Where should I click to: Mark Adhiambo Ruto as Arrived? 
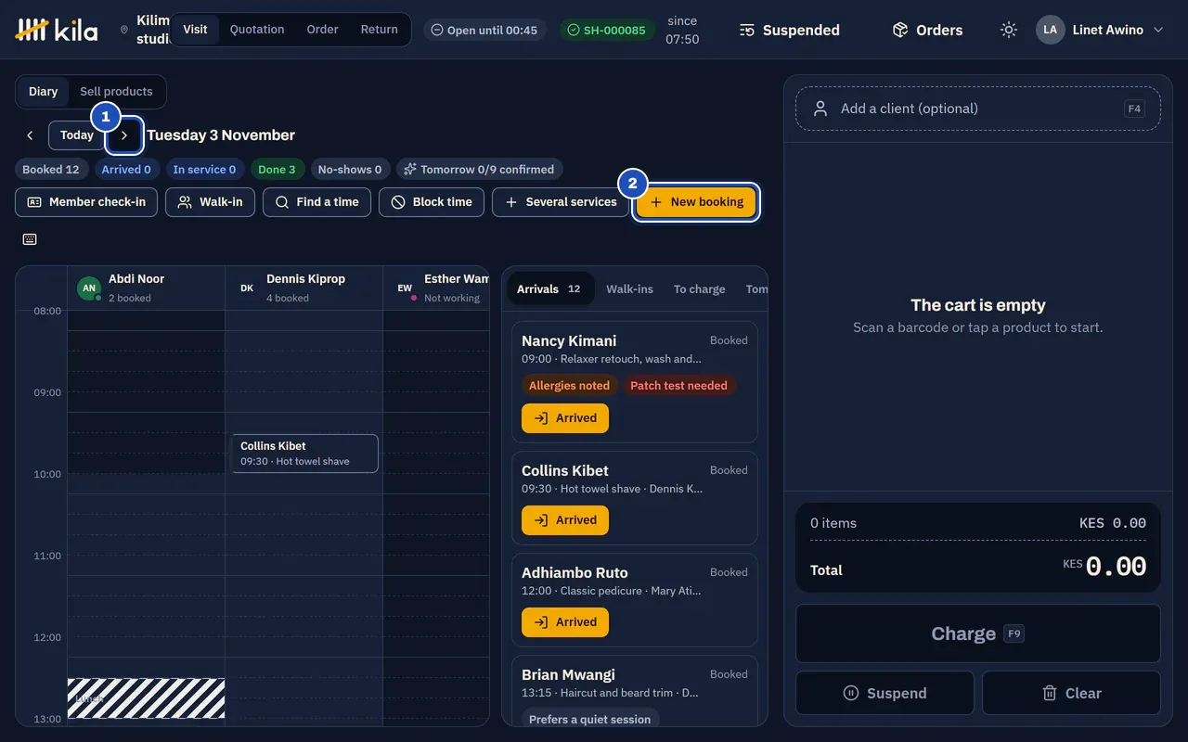(565, 622)
